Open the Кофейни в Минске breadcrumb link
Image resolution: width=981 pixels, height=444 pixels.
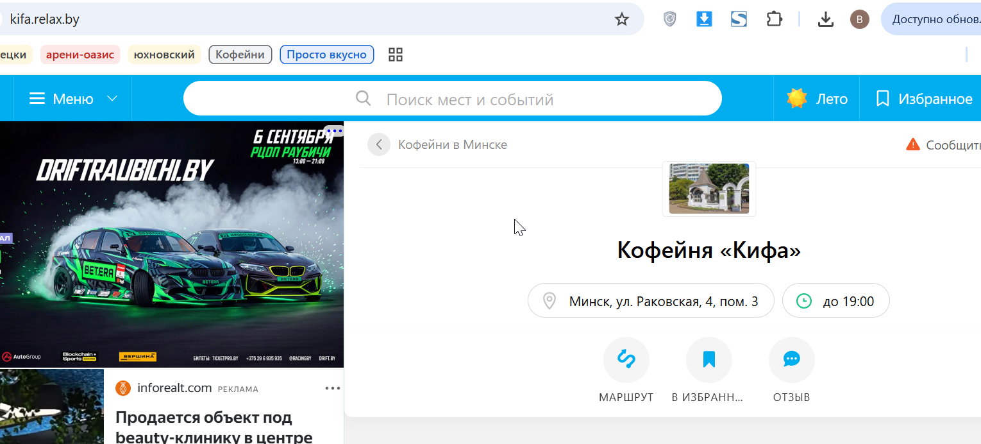453,144
